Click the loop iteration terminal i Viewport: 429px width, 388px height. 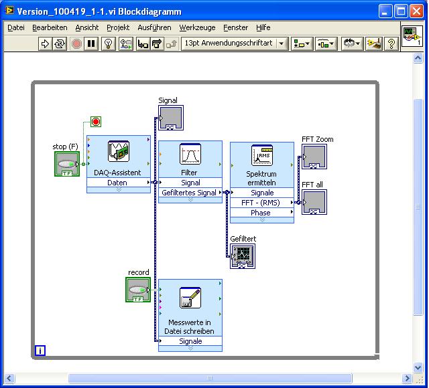click(40, 351)
